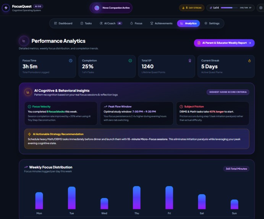Click the 'Cognitive Operating System' subtitle
Screen dimensions: 264x219
pyautogui.click(x=26, y=10)
